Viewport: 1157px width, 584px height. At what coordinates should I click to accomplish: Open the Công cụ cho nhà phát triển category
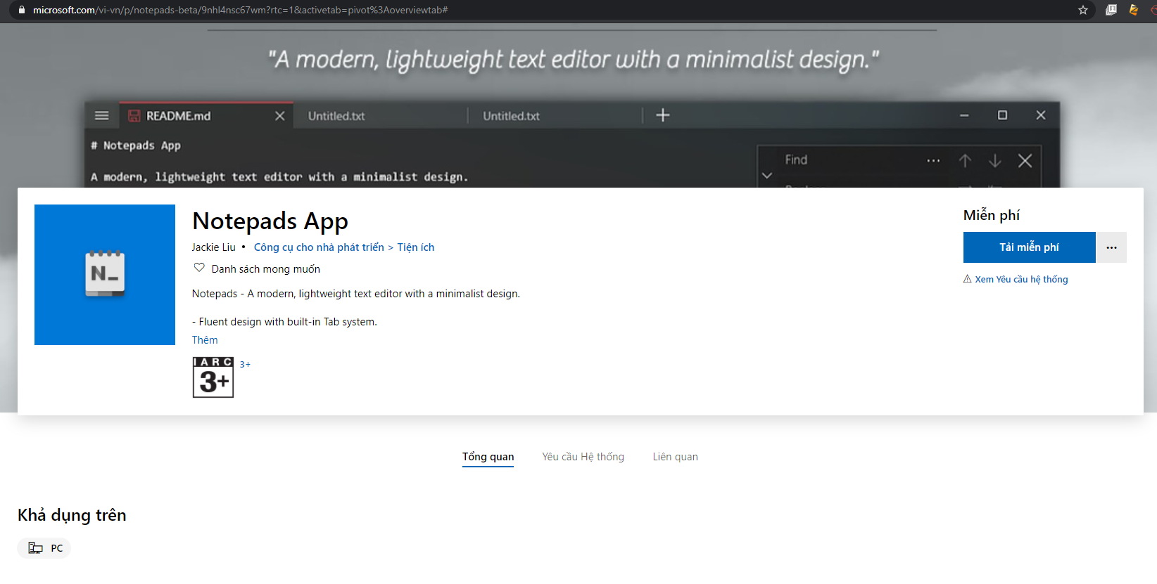[x=319, y=247]
